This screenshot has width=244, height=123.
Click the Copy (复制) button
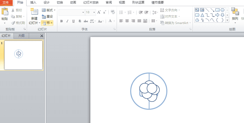tap(18, 17)
